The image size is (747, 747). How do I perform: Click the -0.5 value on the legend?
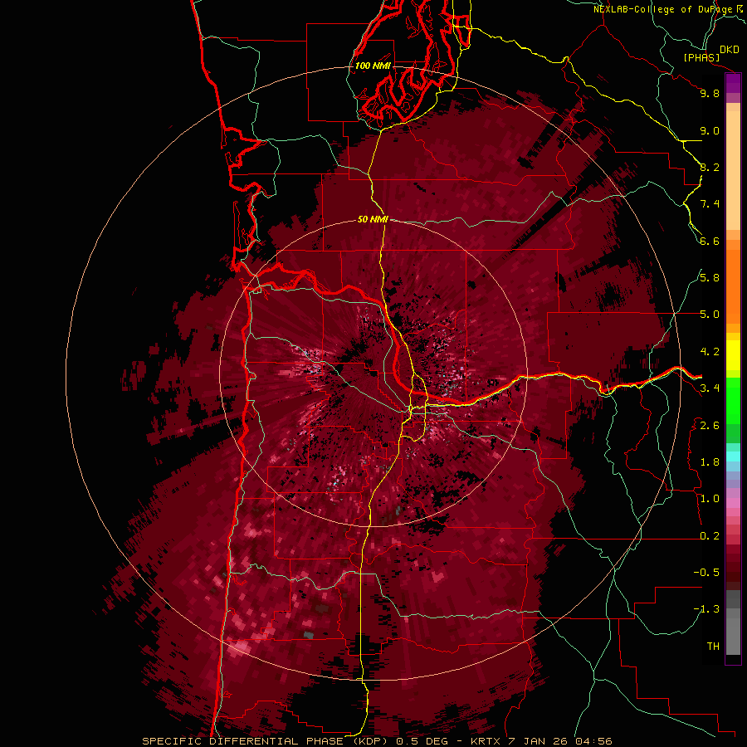pyautogui.click(x=706, y=572)
